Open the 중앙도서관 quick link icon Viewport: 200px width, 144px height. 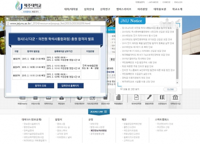(105, 99)
